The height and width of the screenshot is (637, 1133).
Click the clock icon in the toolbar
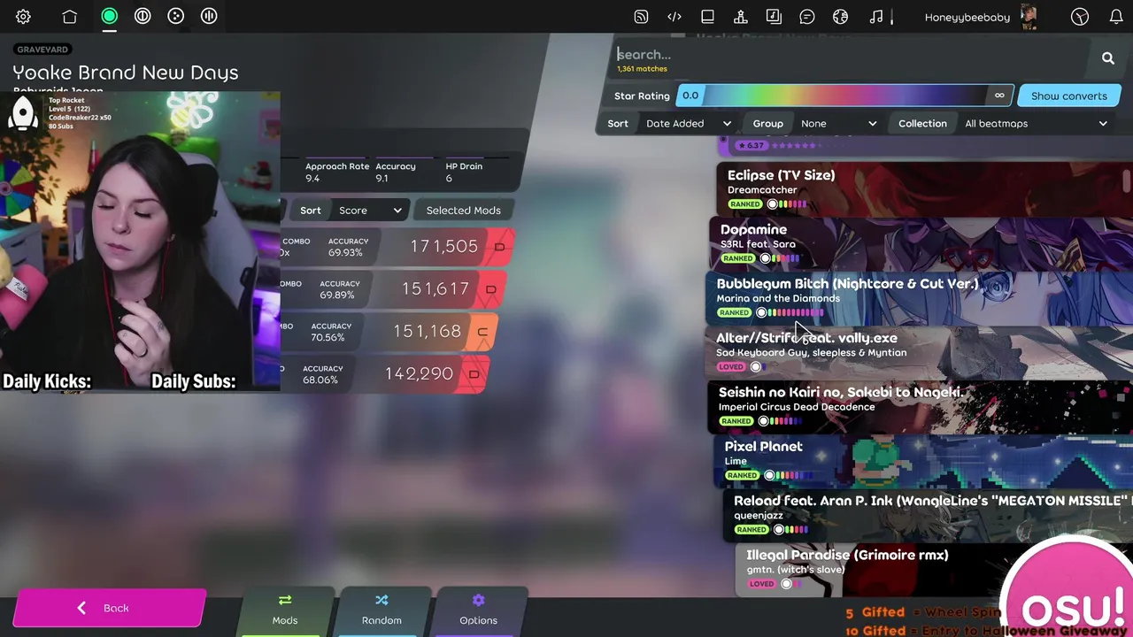click(x=1079, y=17)
